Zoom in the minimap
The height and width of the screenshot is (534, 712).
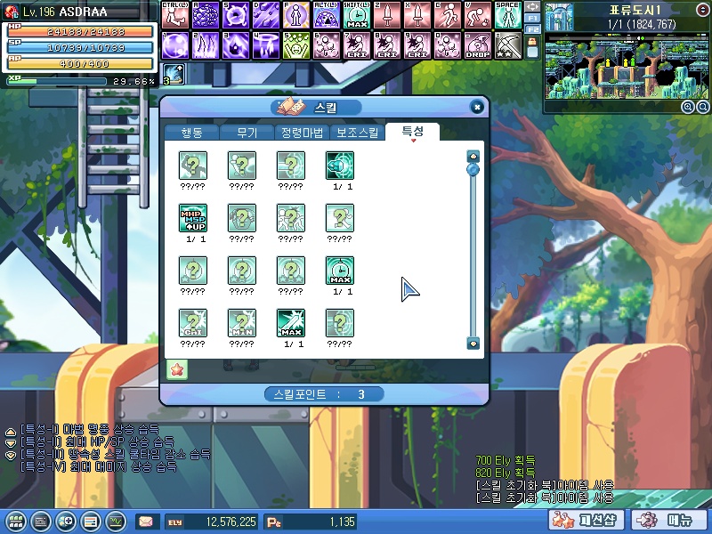coord(688,107)
